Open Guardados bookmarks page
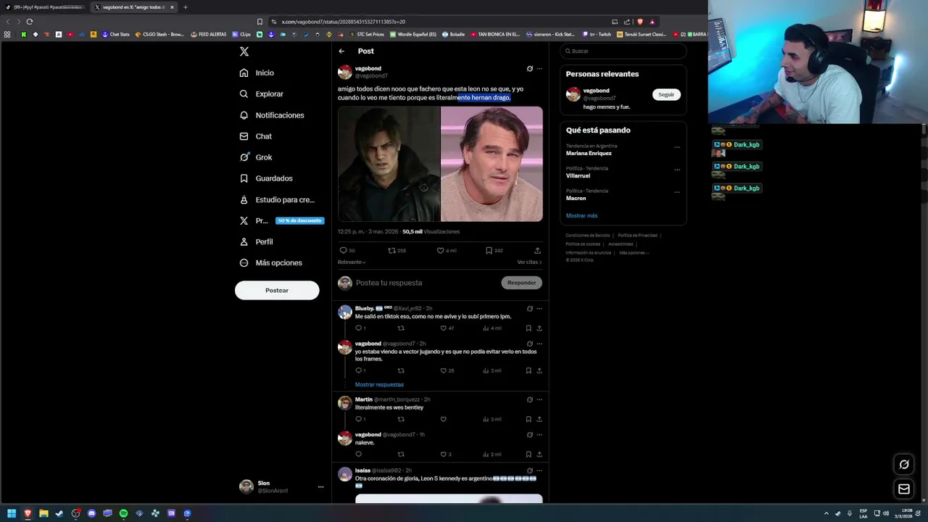928x522 pixels. 266,178
